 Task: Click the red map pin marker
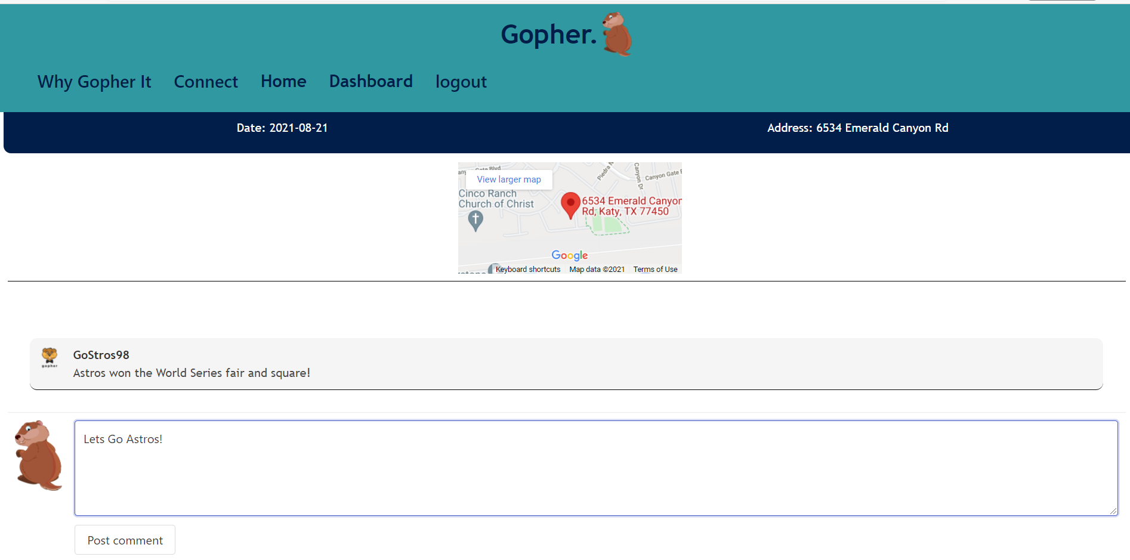point(570,205)
